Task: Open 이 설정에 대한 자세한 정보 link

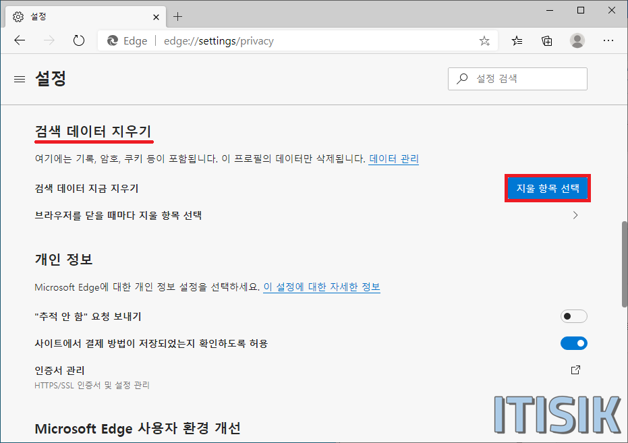Action: [x=322, y=287]
